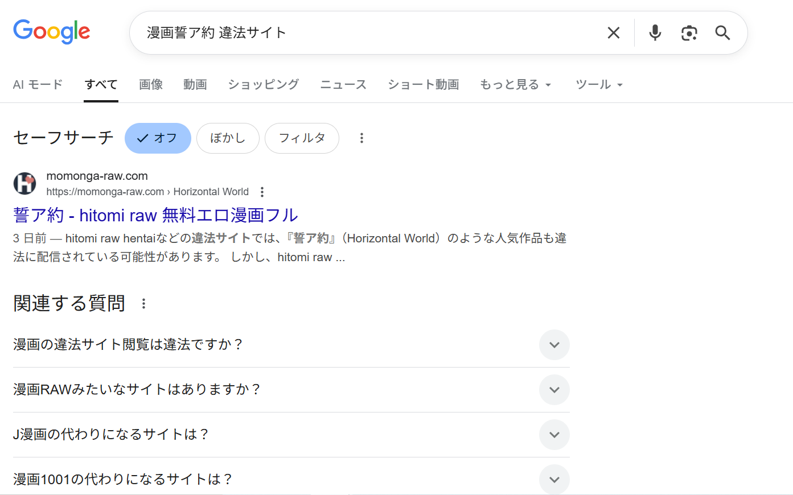Click the momonga-raw.com site favicon
Viewport: 793px width, 495px height.
point(24,183)
